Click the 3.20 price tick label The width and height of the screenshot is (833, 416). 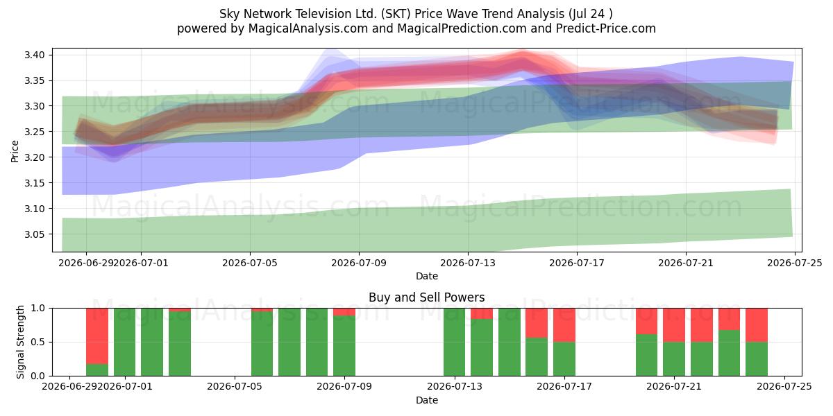click(x=35, y=157)
